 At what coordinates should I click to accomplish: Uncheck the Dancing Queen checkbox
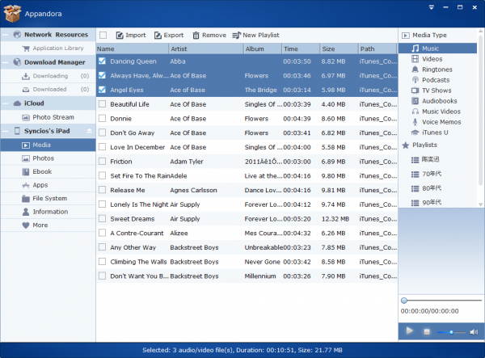[102, 61]
